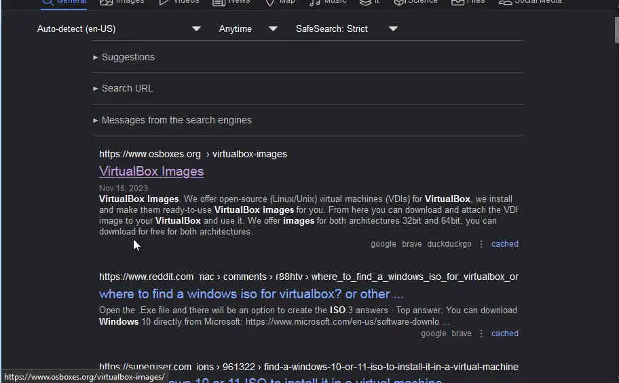Switch to the Map search tab
The height and width of the screenshot is (383, 619).
click(280, 2)
